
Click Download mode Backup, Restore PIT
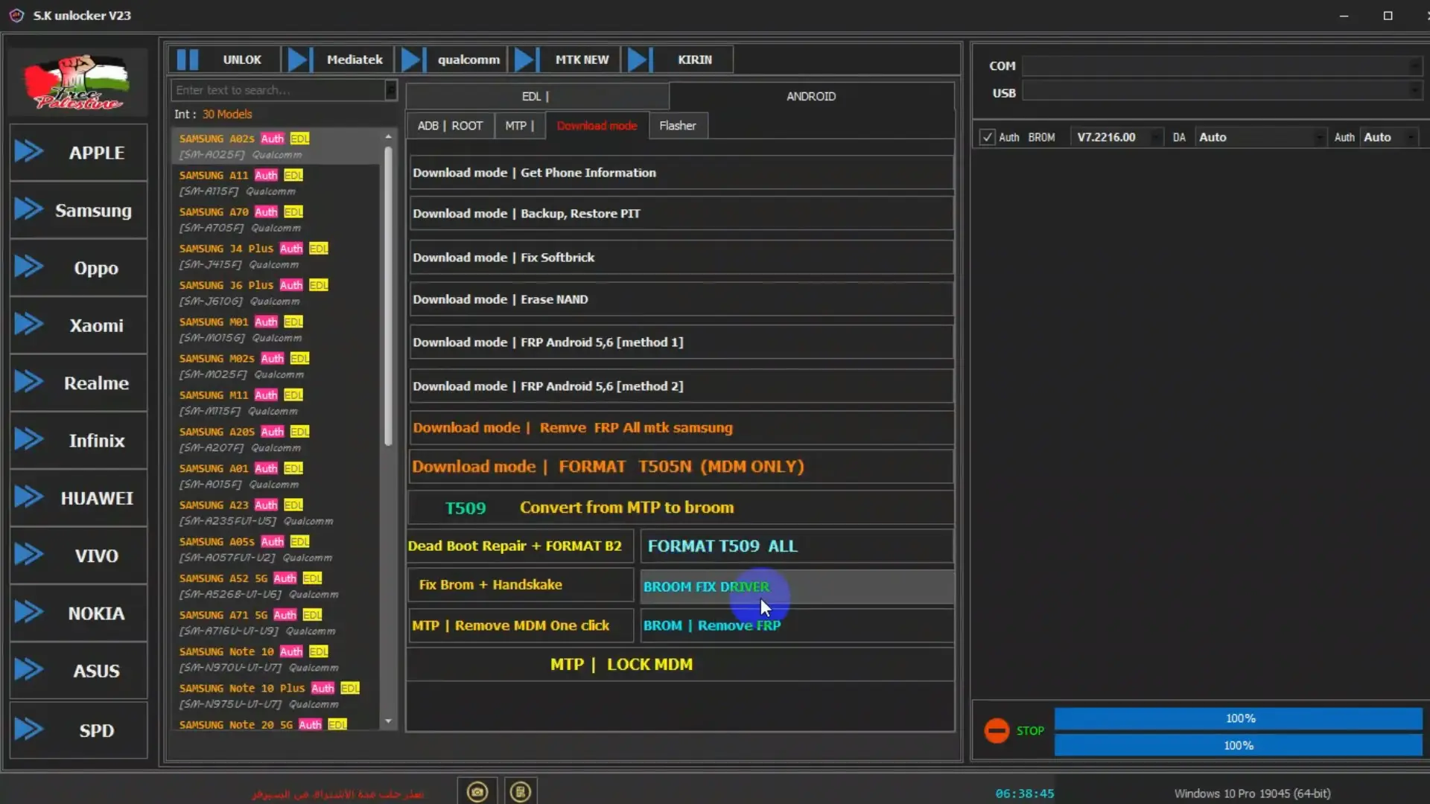(x=681, y=214)
